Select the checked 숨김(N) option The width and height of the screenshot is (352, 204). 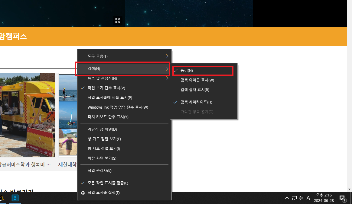point(187,70)
